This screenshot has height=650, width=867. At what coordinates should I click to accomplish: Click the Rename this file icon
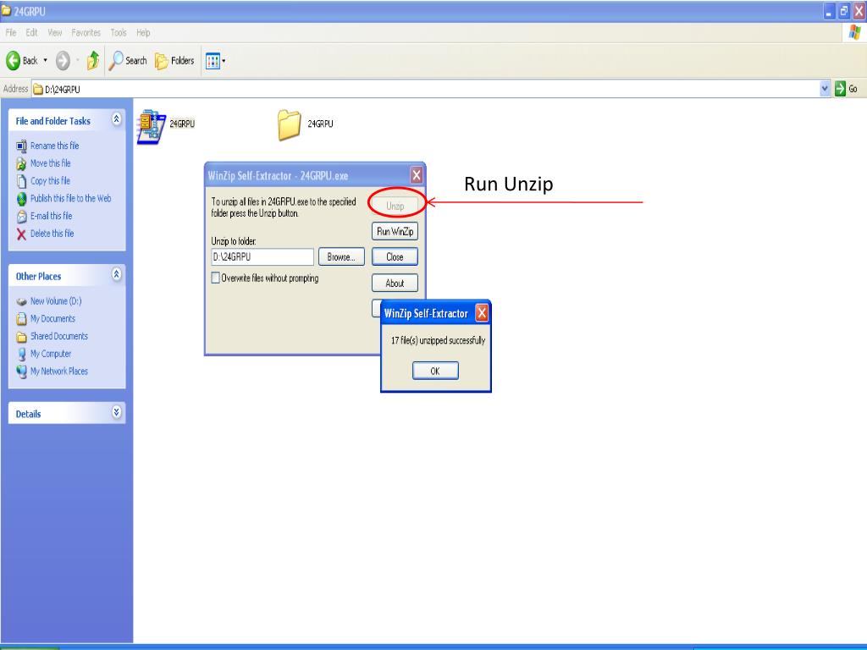[x=21, y=146]
